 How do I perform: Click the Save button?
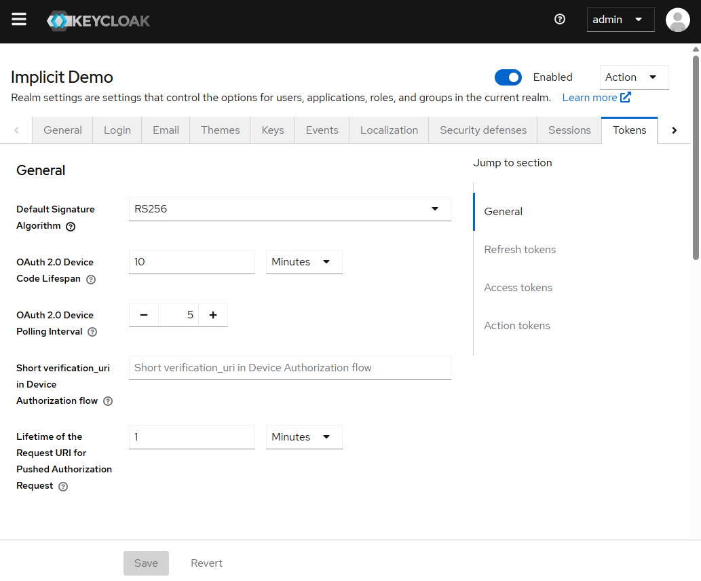pos(146,563)
